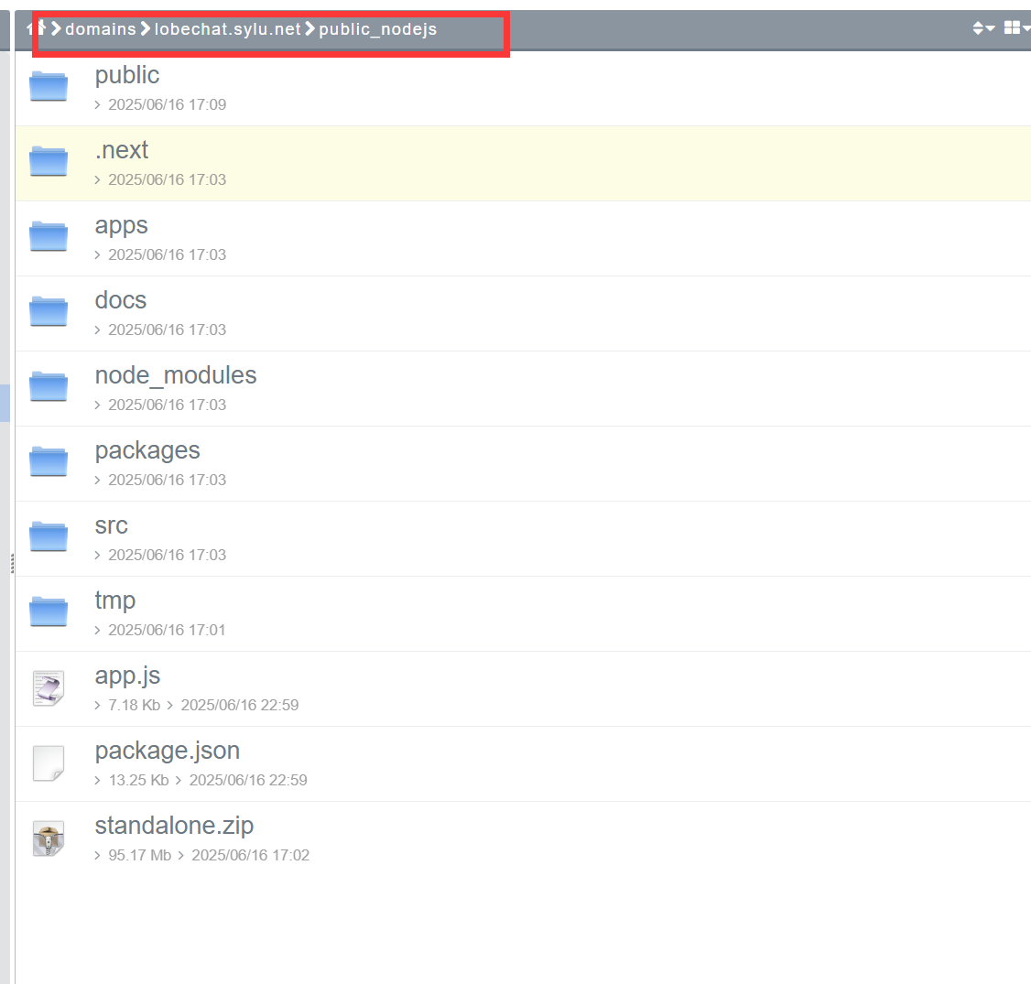This screenshot has width=1031, height=984.
Task: Select the folder icon beside public
Action: pyautogui.click(x=49, y=86)
